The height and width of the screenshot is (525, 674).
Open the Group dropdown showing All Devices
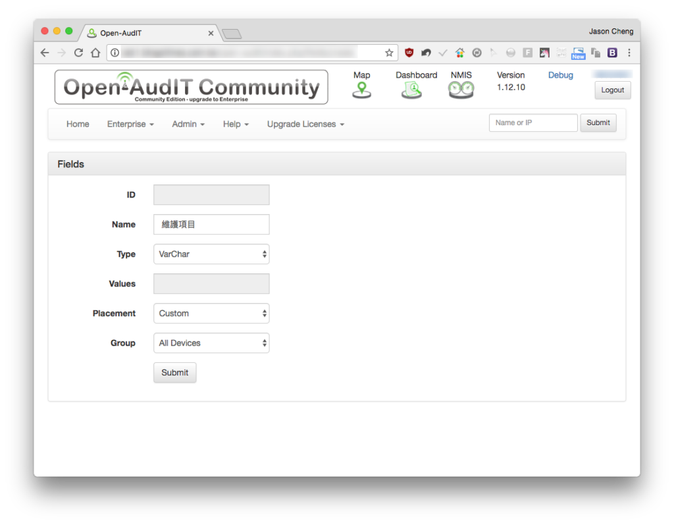click(211, 343)
